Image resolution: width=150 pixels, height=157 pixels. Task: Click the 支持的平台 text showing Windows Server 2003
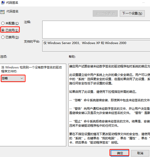(85, 43)
